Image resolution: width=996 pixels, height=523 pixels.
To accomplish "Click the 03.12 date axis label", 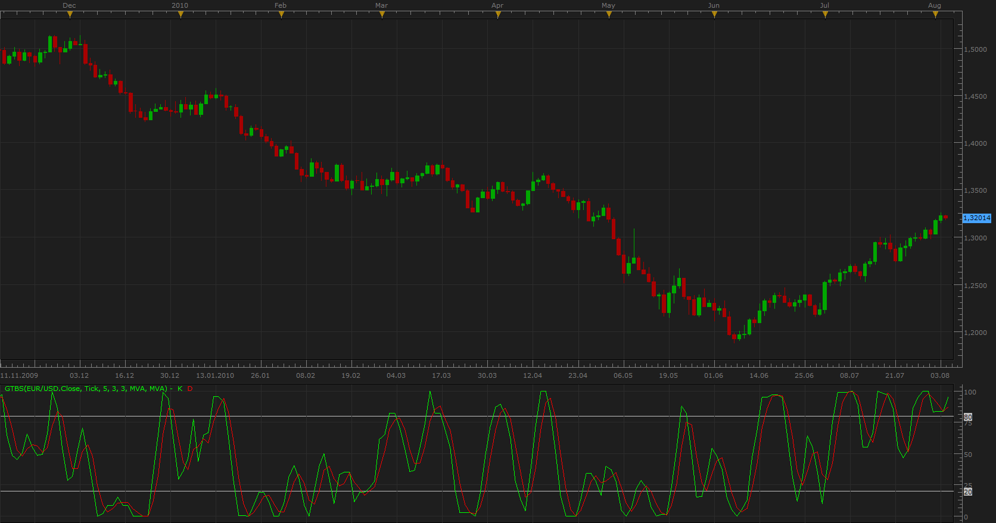I will [x=79, y=375].
